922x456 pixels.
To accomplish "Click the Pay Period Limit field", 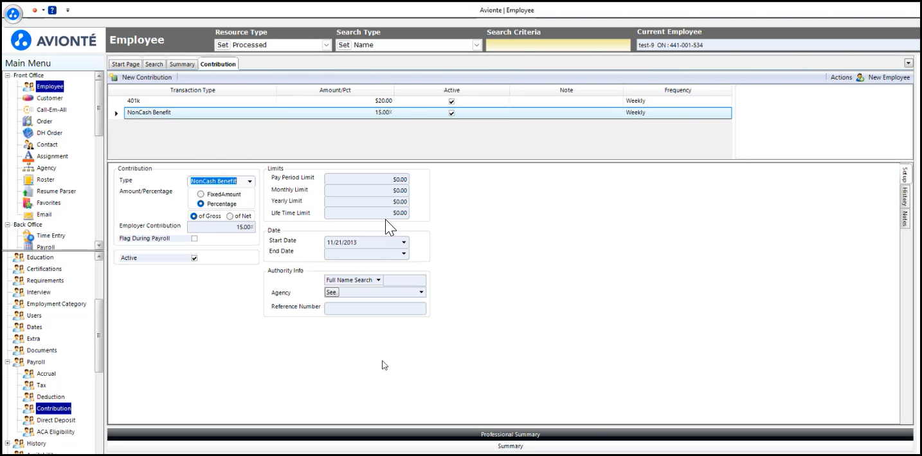I will click(366, 179).
